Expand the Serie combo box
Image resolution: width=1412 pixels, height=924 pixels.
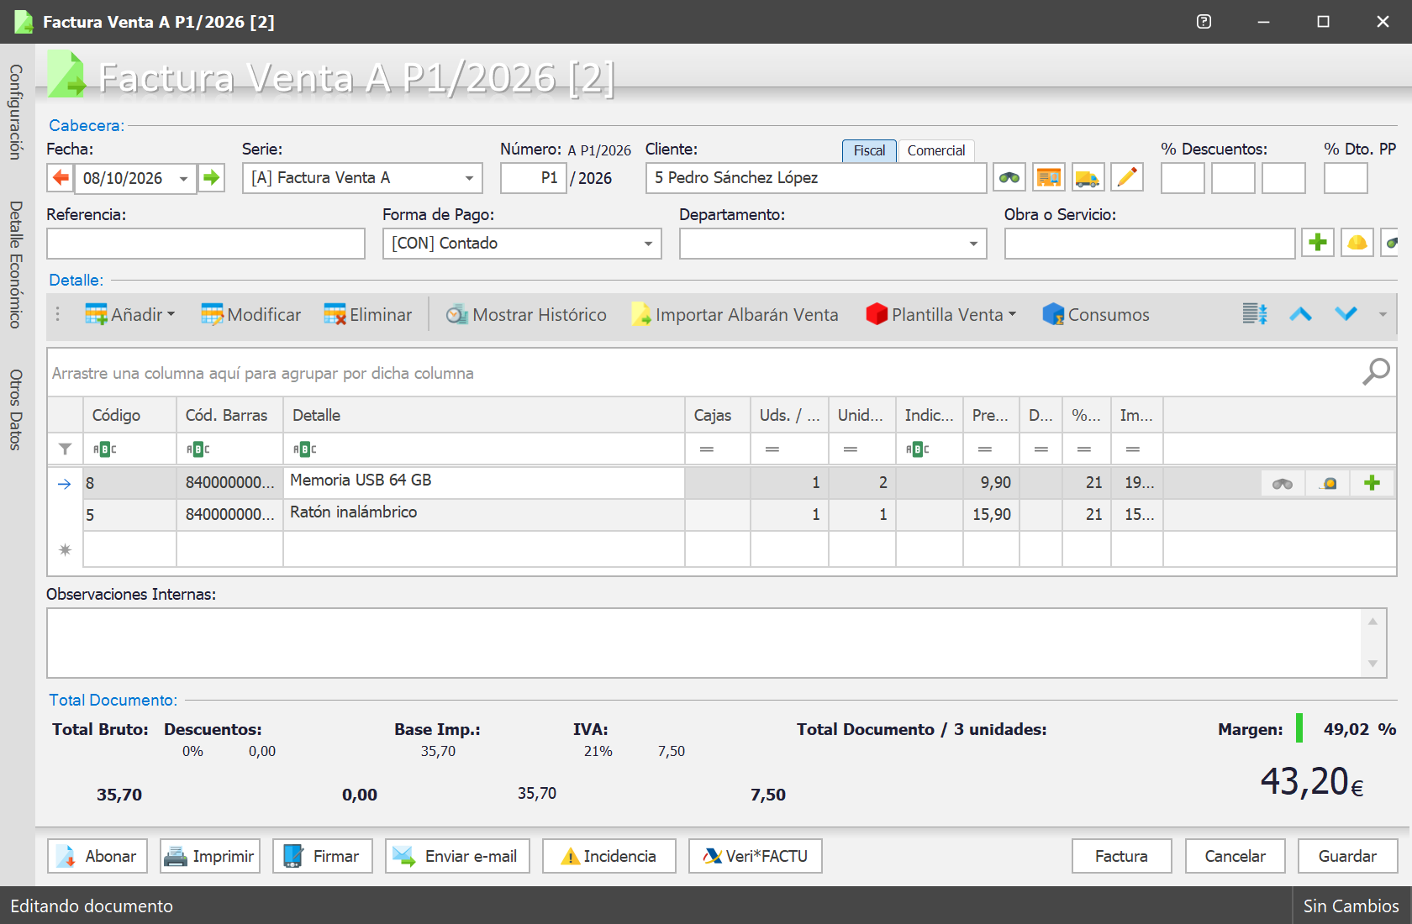tap(469, 178)
